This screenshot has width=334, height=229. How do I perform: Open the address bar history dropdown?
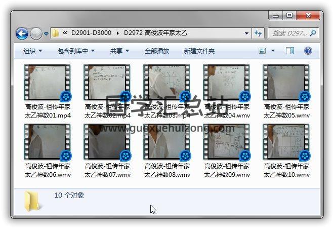coord(246,33)
